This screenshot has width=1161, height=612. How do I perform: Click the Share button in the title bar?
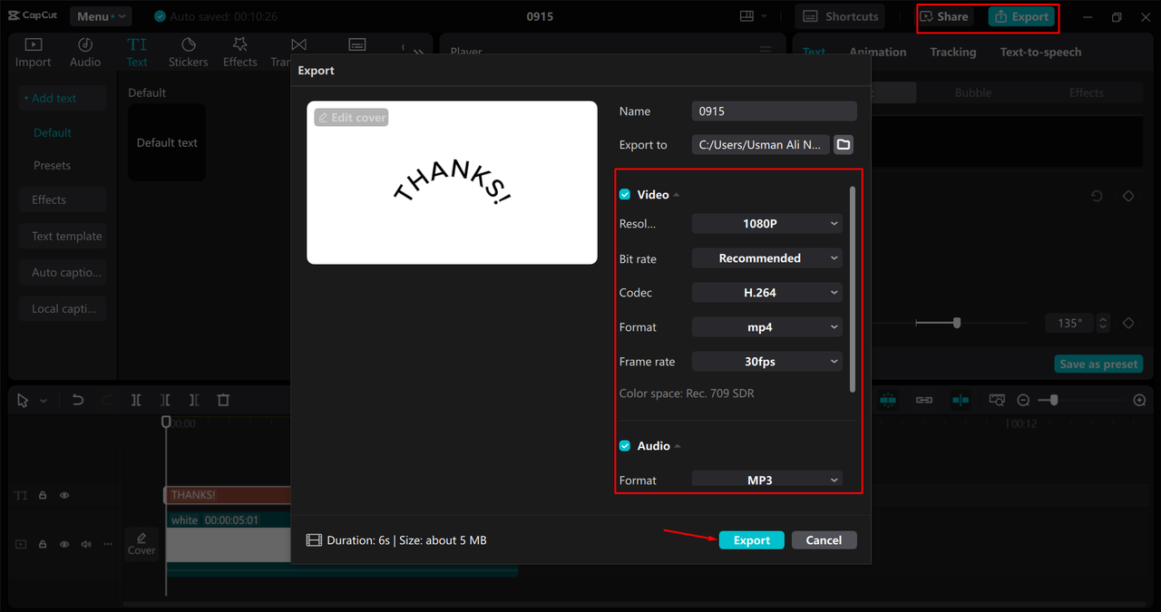pos(944,16)
